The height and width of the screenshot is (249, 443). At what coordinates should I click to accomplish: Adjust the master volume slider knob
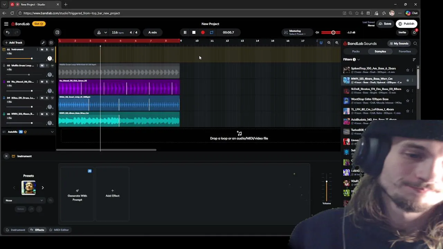click(x=333, y=33)
